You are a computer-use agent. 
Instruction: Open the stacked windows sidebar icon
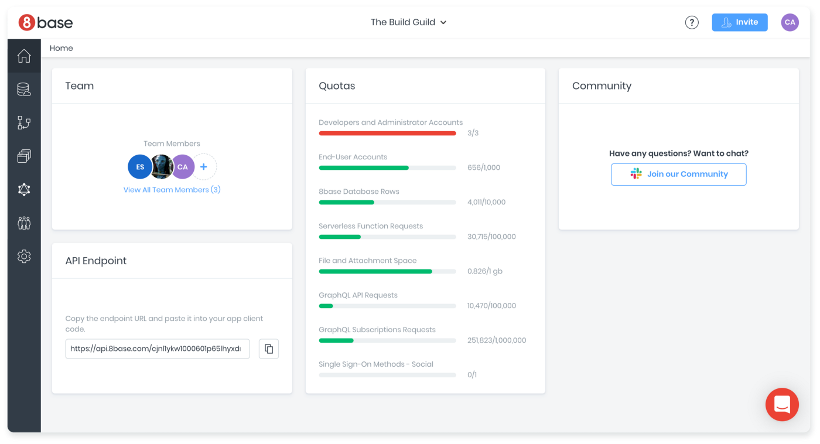point(24,156)
